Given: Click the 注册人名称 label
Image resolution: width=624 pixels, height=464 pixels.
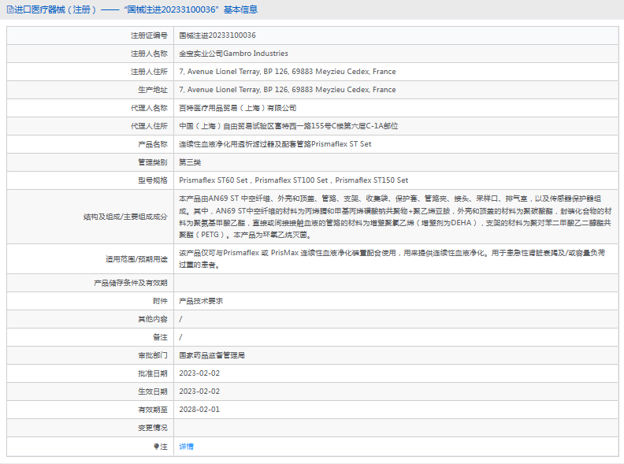Looking at the screenshot, I should pyautogui.click(x=149, y=54).
